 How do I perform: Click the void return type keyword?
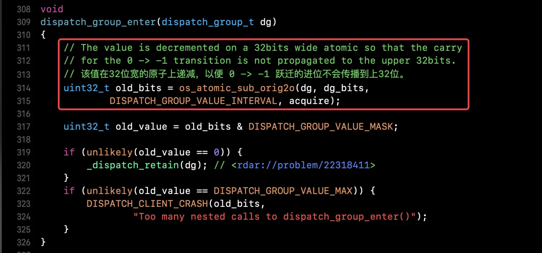(x=52, y=9)
